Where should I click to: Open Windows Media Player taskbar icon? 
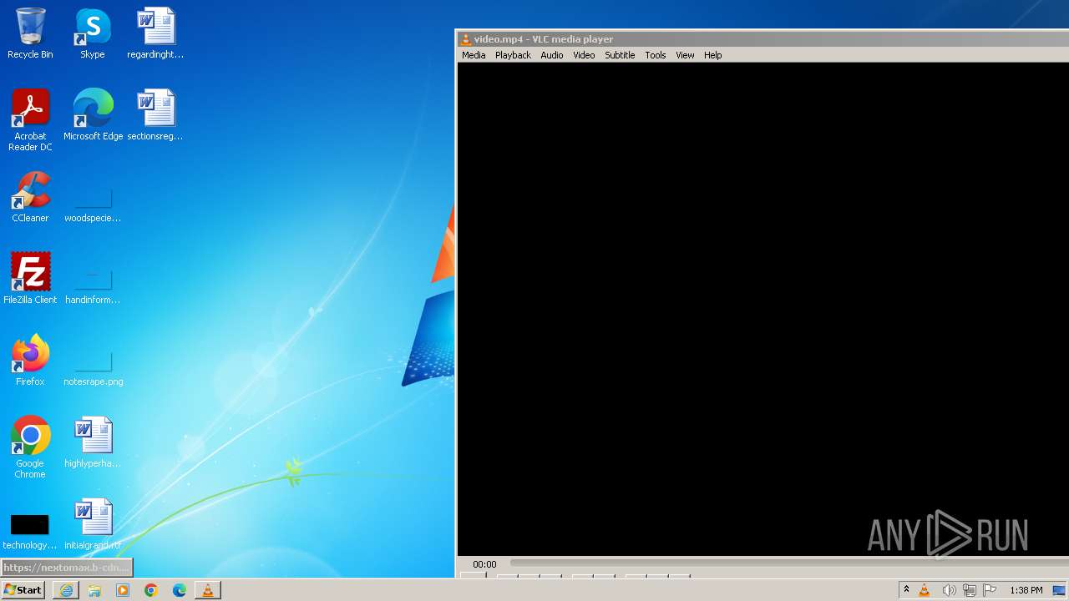tap(123, 590)
